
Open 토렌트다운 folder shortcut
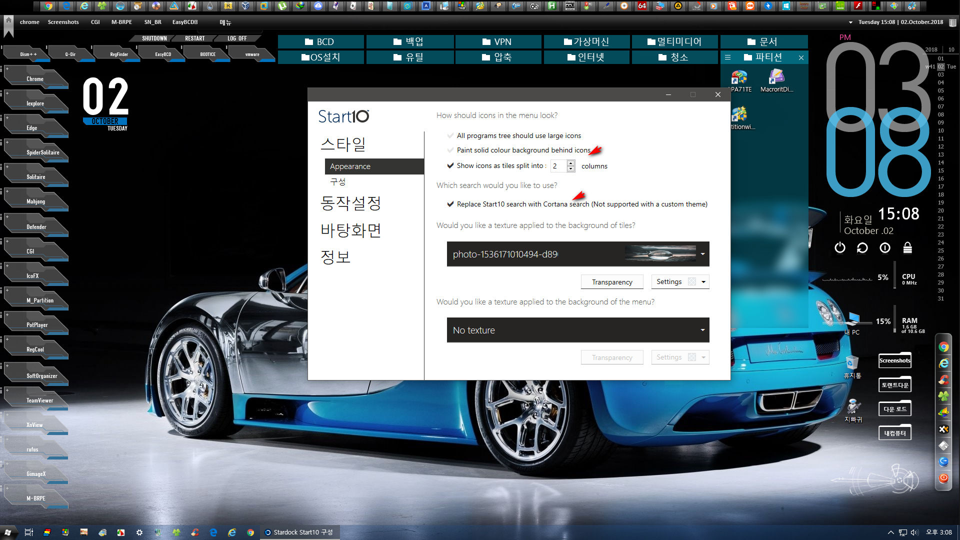click(x=895, y=385)
